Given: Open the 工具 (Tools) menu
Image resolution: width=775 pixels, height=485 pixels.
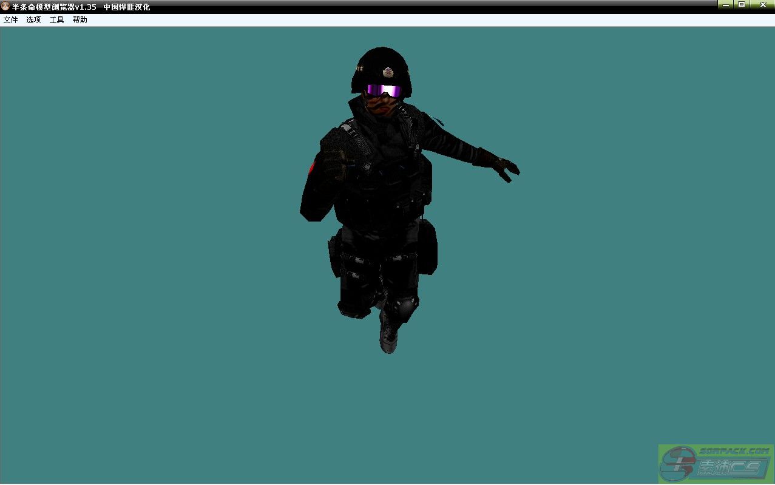Looking at the screenshot, I should point(56,20).
